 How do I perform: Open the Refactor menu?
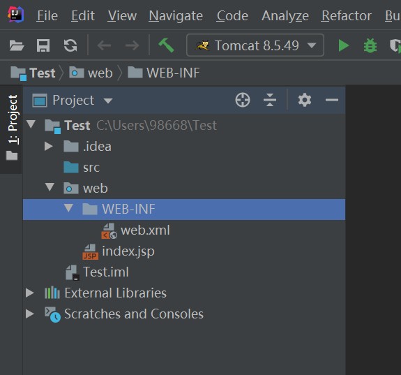point(347,16)
